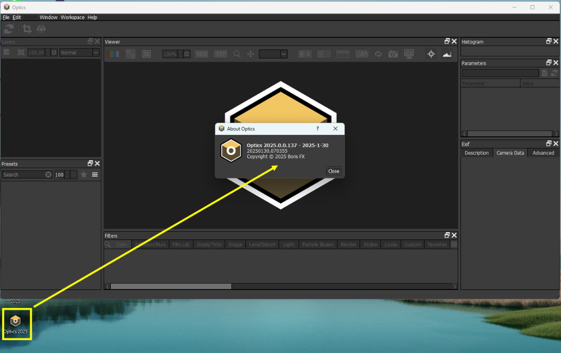Float the Layers panel
The width and height of the screenshot is (561, 353).
tap(90, 42)
